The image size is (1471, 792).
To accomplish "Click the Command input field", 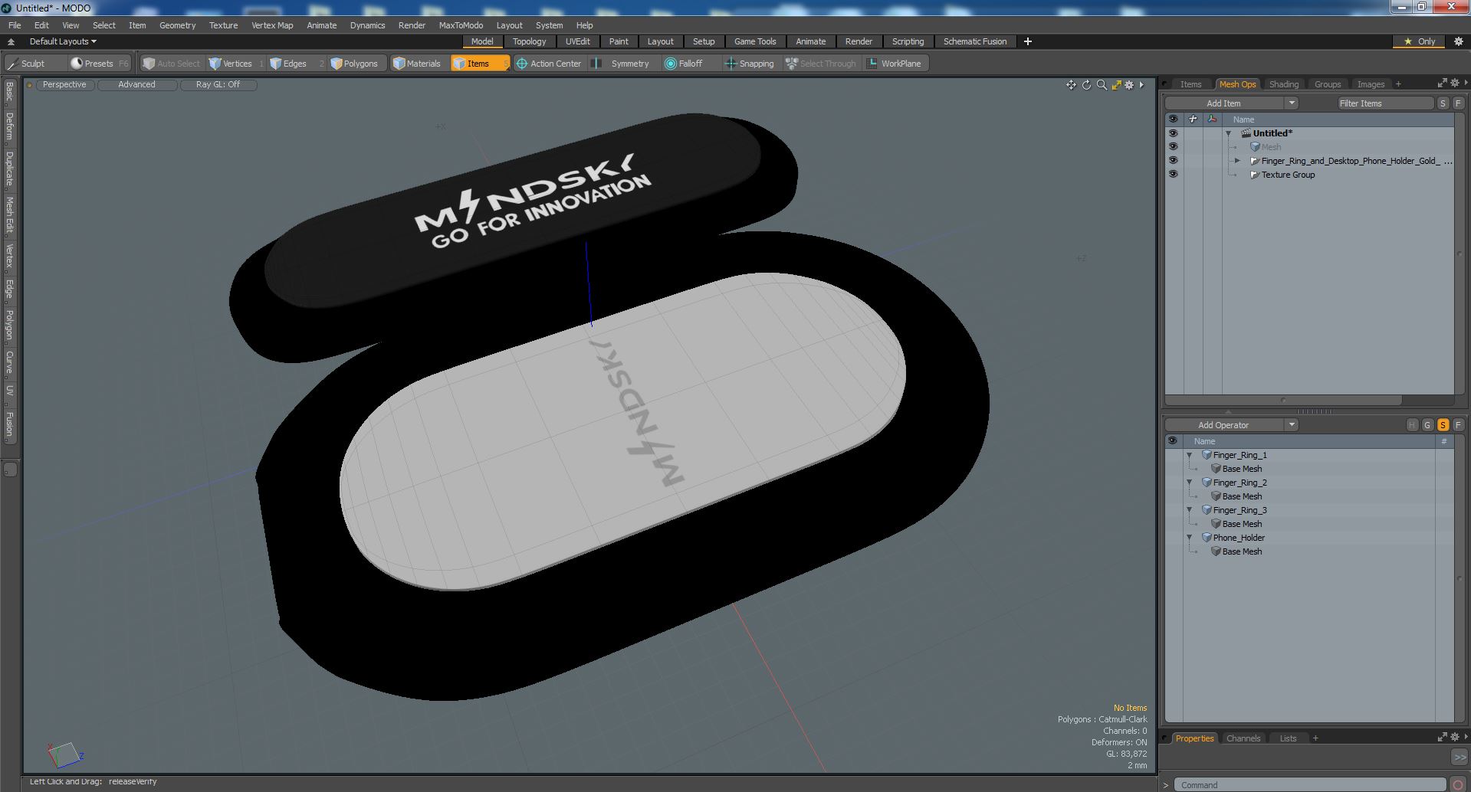I will (1310, 785).
